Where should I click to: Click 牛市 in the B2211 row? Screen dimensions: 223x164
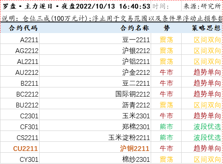[x=166, y=83]
